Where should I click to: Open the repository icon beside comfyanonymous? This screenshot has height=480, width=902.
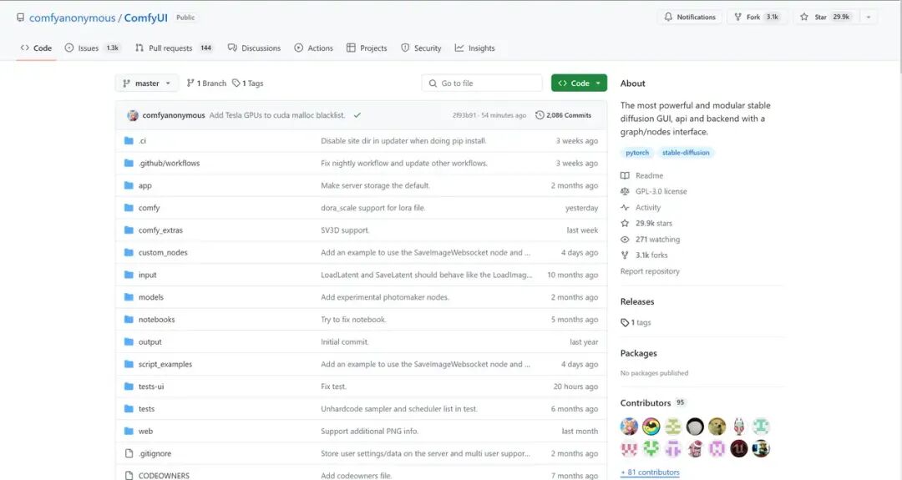coord(21,18)
